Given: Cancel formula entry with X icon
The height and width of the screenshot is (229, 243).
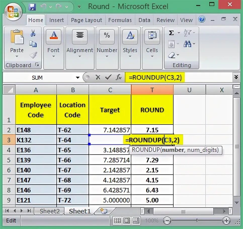Looking at the screenshot, I should pos(98,77).
